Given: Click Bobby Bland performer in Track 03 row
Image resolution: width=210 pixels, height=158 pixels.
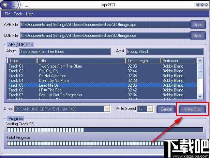Looking at the screenshot, I should click(173, 76).
